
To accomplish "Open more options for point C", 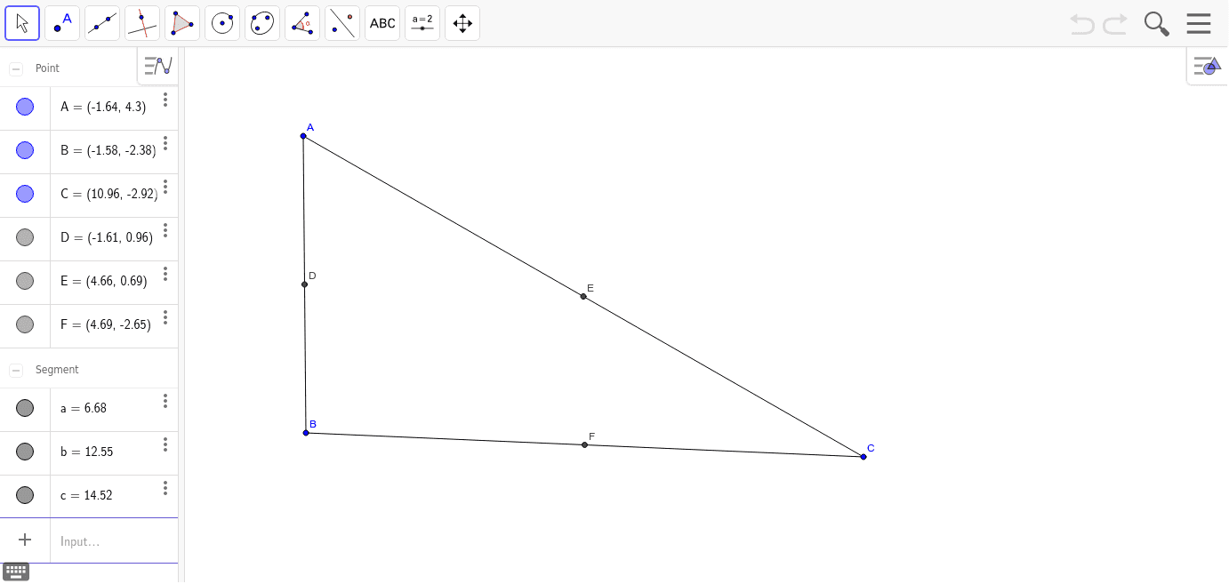I will tap(165, 187).
